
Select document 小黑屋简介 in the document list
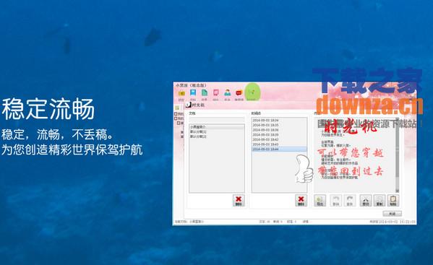pos(217,127)
